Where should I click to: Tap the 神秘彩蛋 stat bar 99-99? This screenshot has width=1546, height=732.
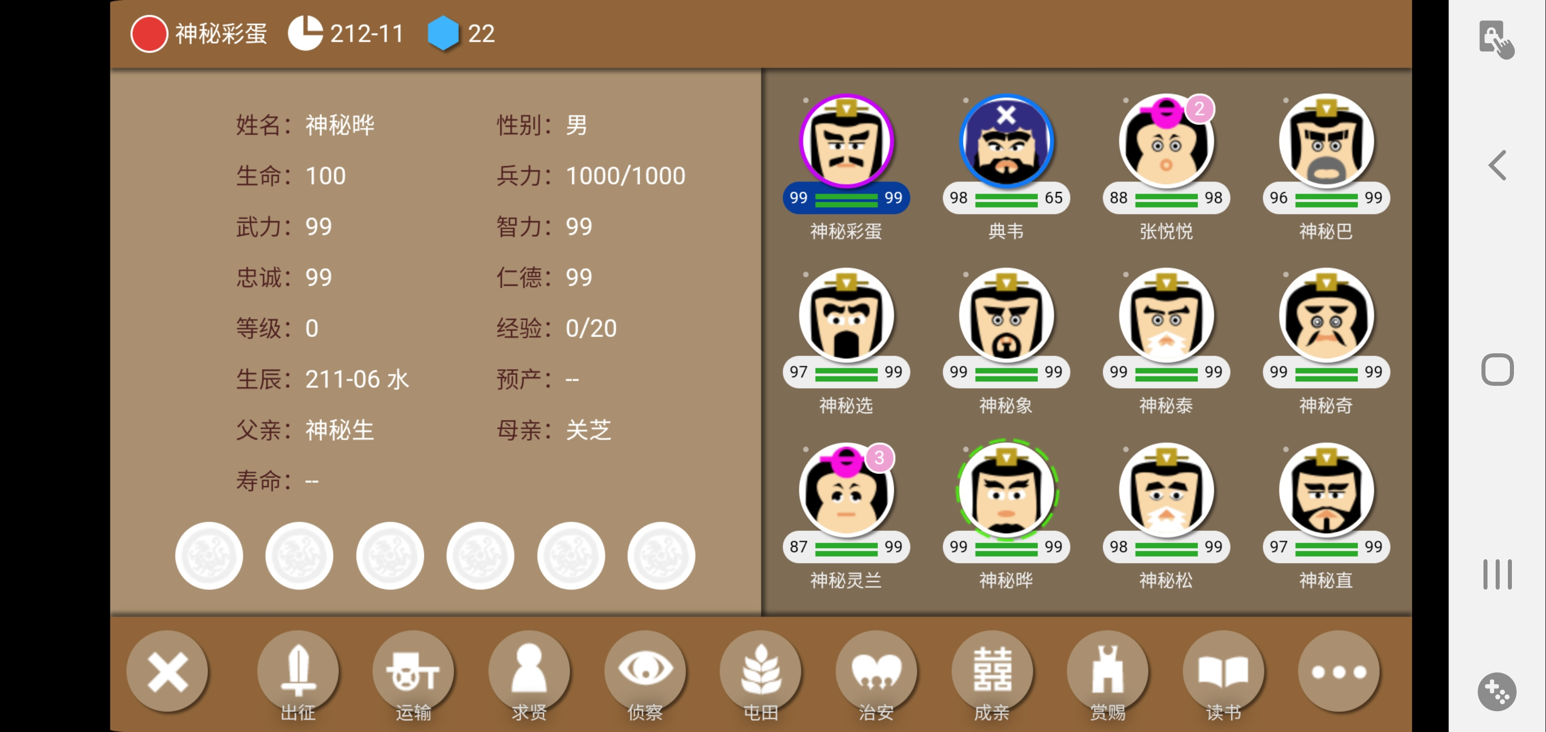[x=846, y=198]
